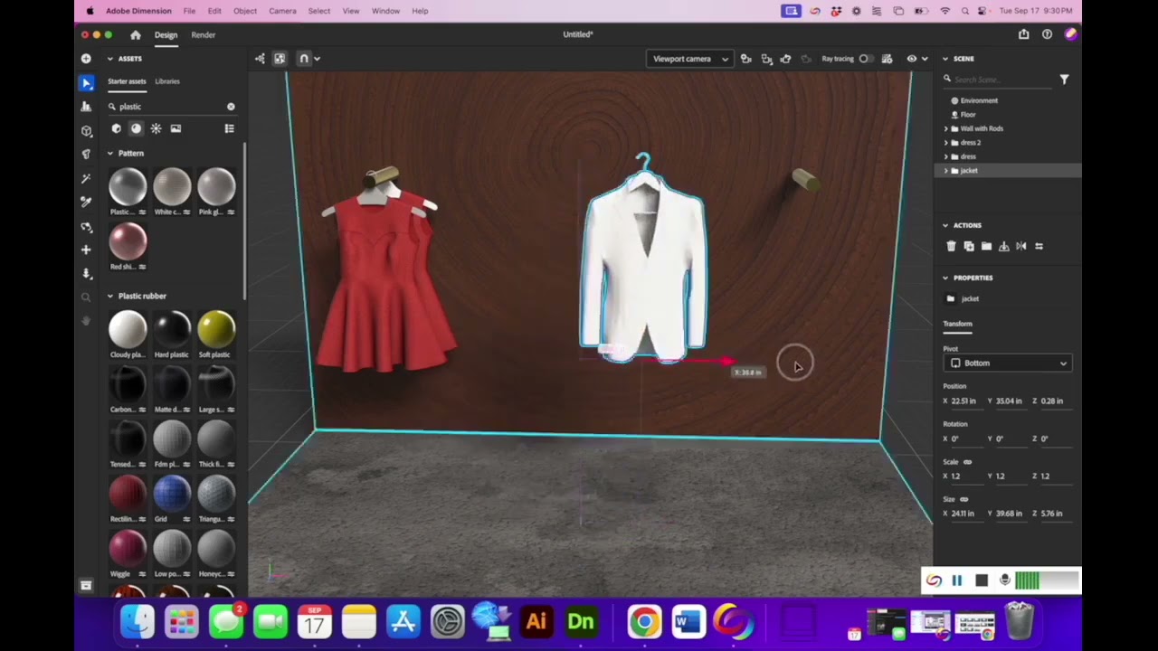Open the Camera menu

(282, 11)
